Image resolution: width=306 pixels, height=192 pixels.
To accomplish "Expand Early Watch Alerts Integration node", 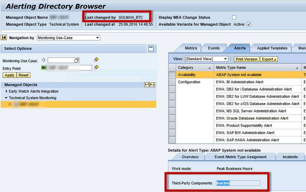I will tap(6, 91).
